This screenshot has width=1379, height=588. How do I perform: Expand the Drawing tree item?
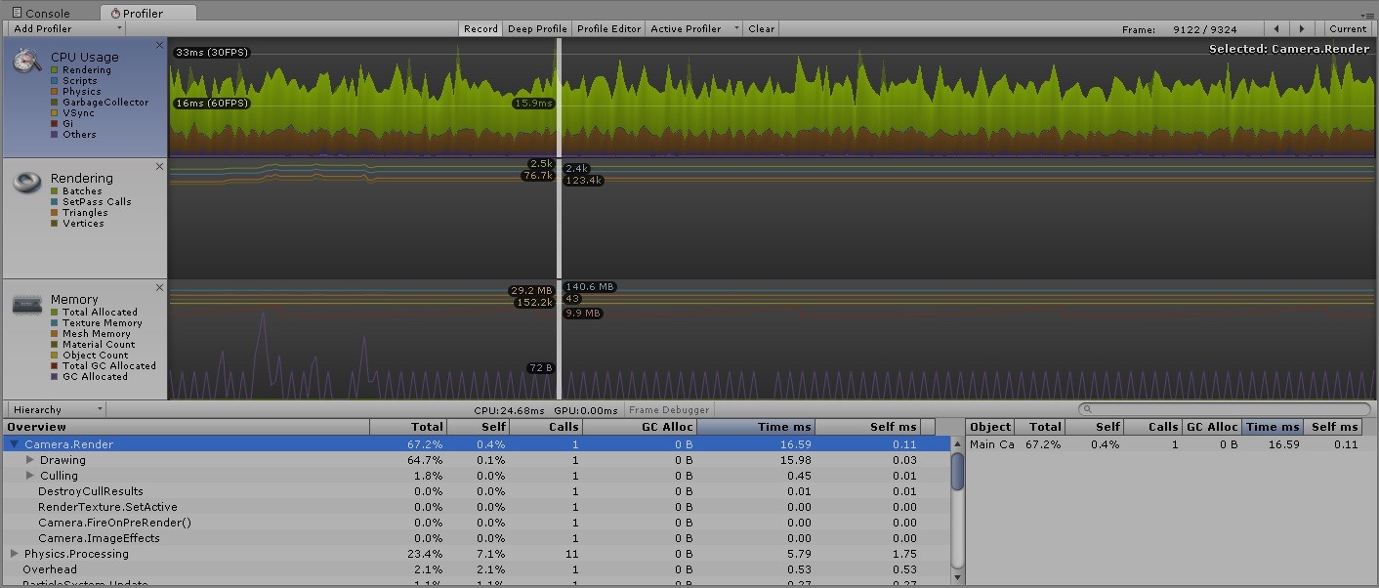click(x=30, y=460)
